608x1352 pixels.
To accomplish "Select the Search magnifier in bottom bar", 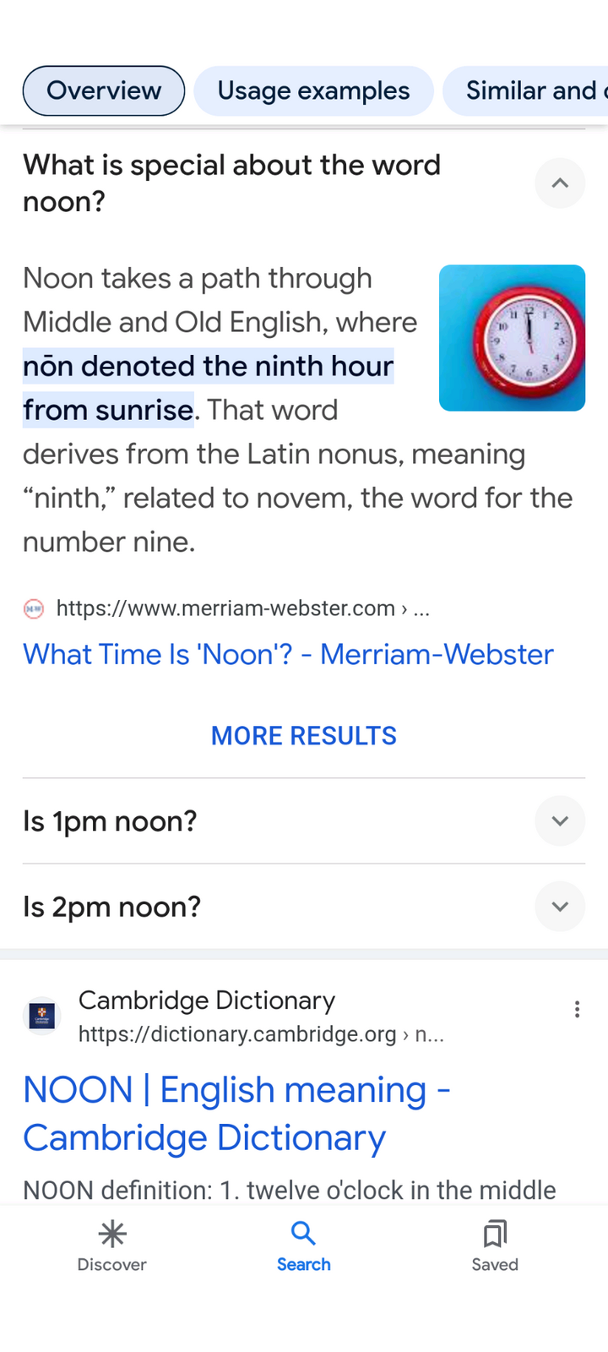I will (303, 1246).
